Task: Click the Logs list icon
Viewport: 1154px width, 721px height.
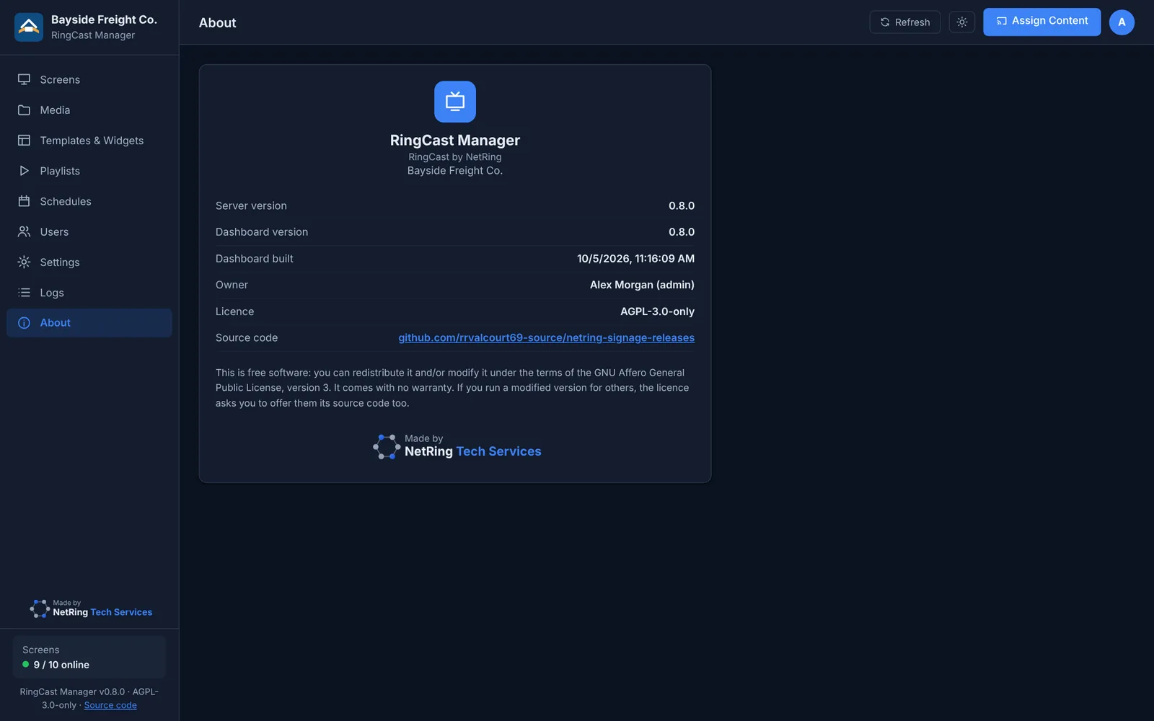Action: click(x=24, y=293)
